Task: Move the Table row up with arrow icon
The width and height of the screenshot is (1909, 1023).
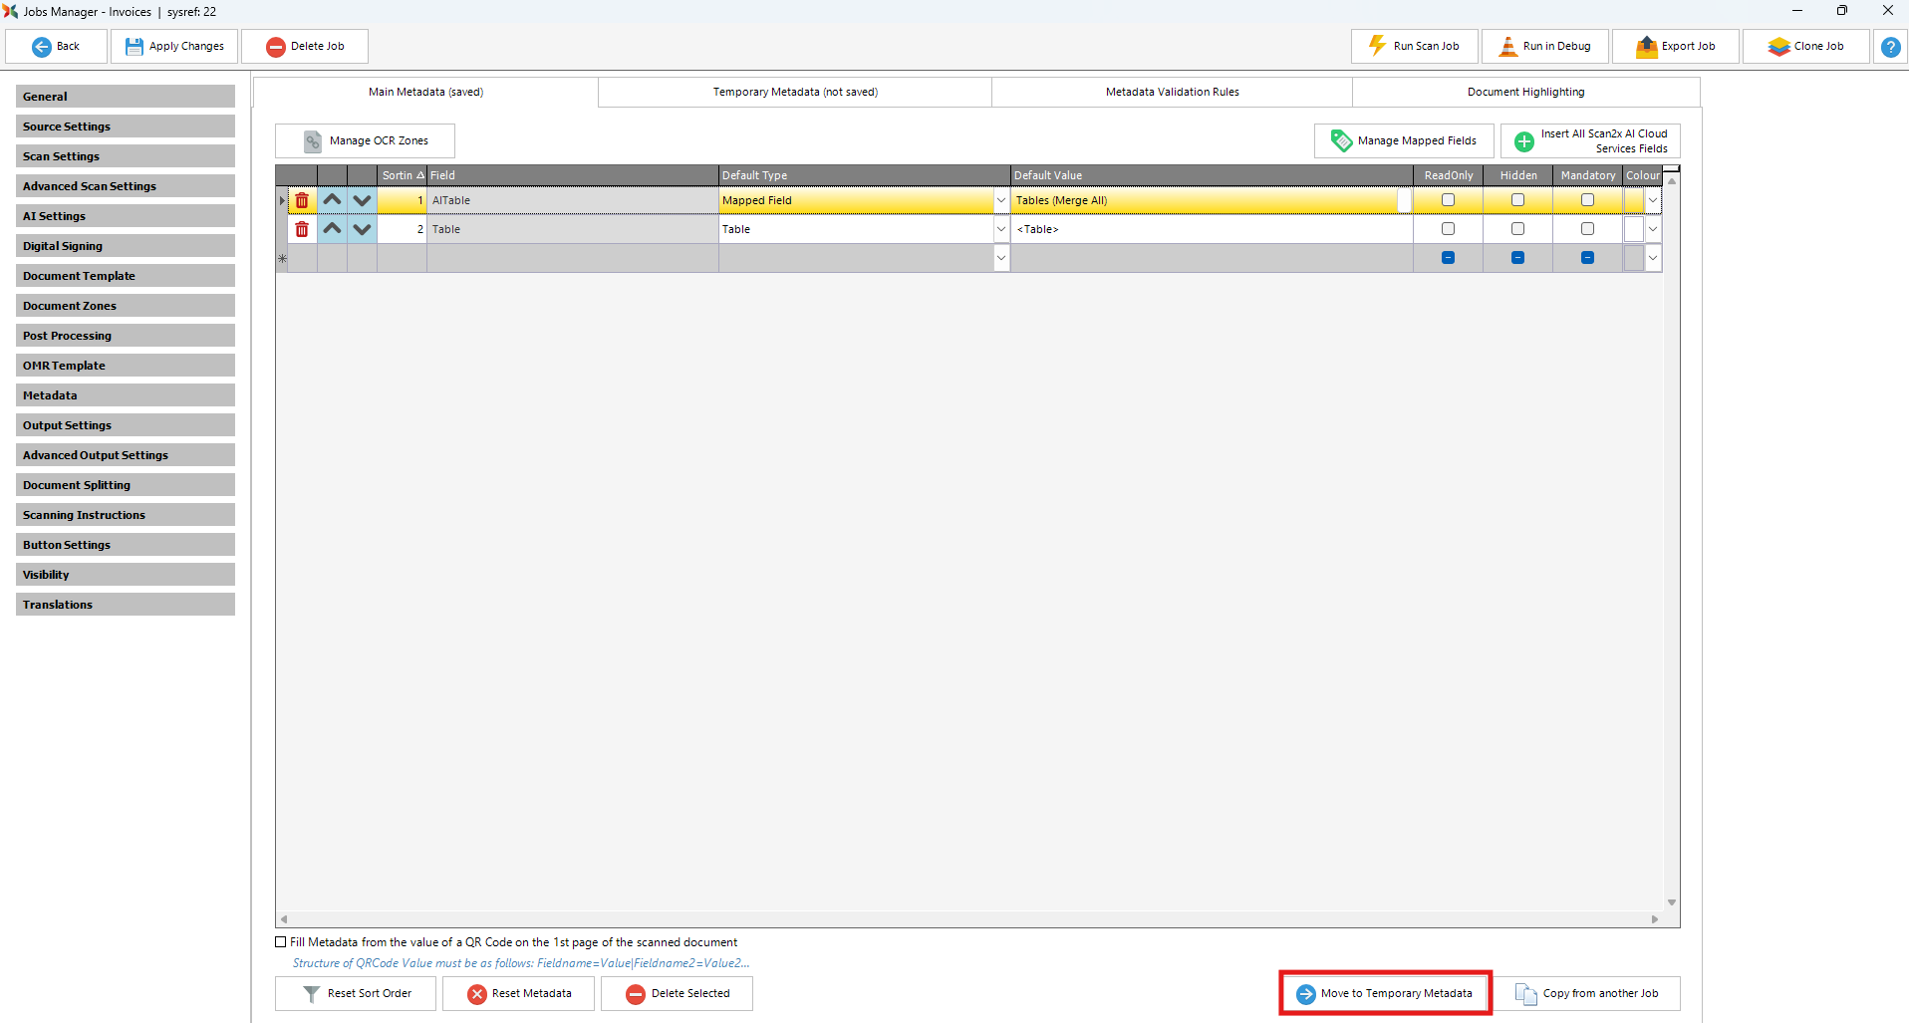Action: pyautogui.click(x=332, y=229)
